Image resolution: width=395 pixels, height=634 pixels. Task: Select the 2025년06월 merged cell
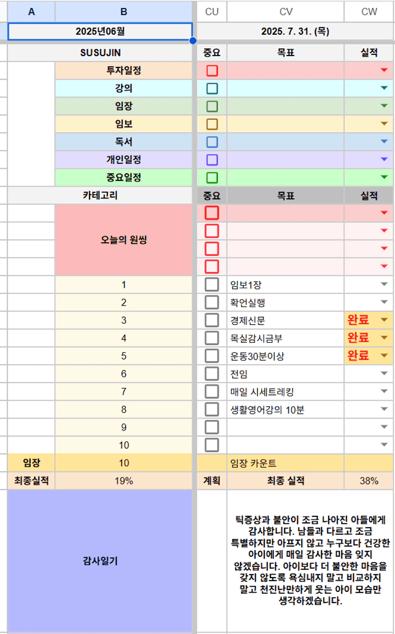[x=100, y=32]
